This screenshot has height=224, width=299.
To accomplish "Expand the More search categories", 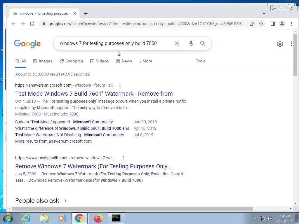I will tap(145, 61).
